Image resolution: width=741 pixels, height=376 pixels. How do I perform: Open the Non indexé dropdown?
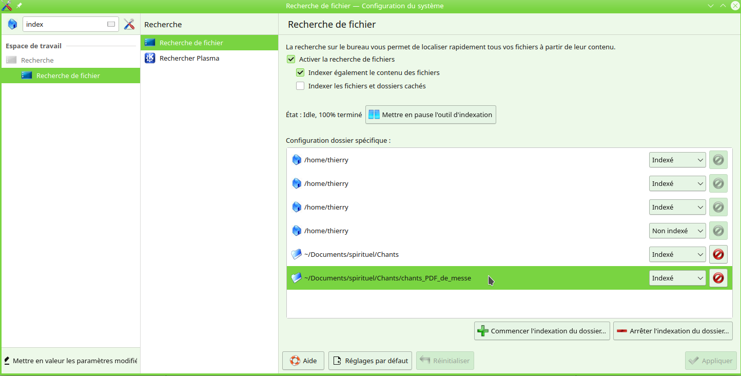click(677, 231)
